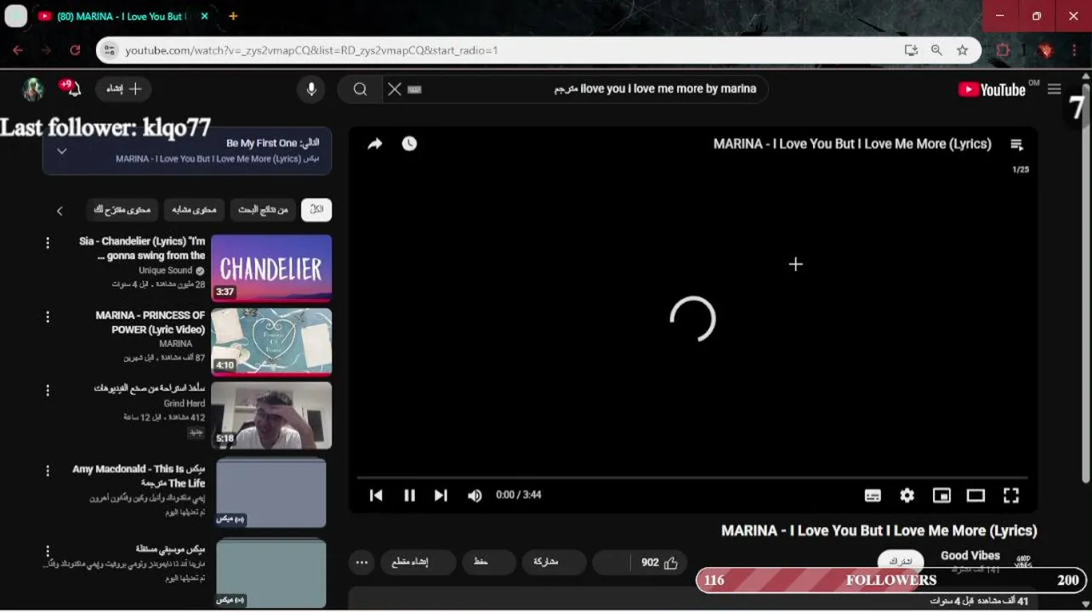Viewport: 1092px width, 612px height.
Task: Open options menu for 'ميكس موسيقي مستقطة'
Action: coord(48,551)
